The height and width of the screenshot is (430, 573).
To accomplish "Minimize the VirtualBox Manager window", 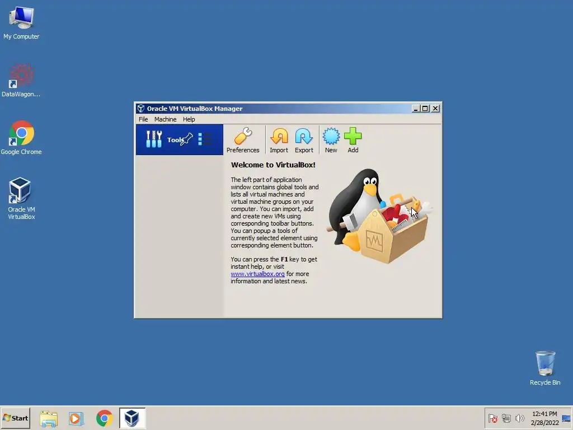I will pyautogui.click(x=416, y=109).
